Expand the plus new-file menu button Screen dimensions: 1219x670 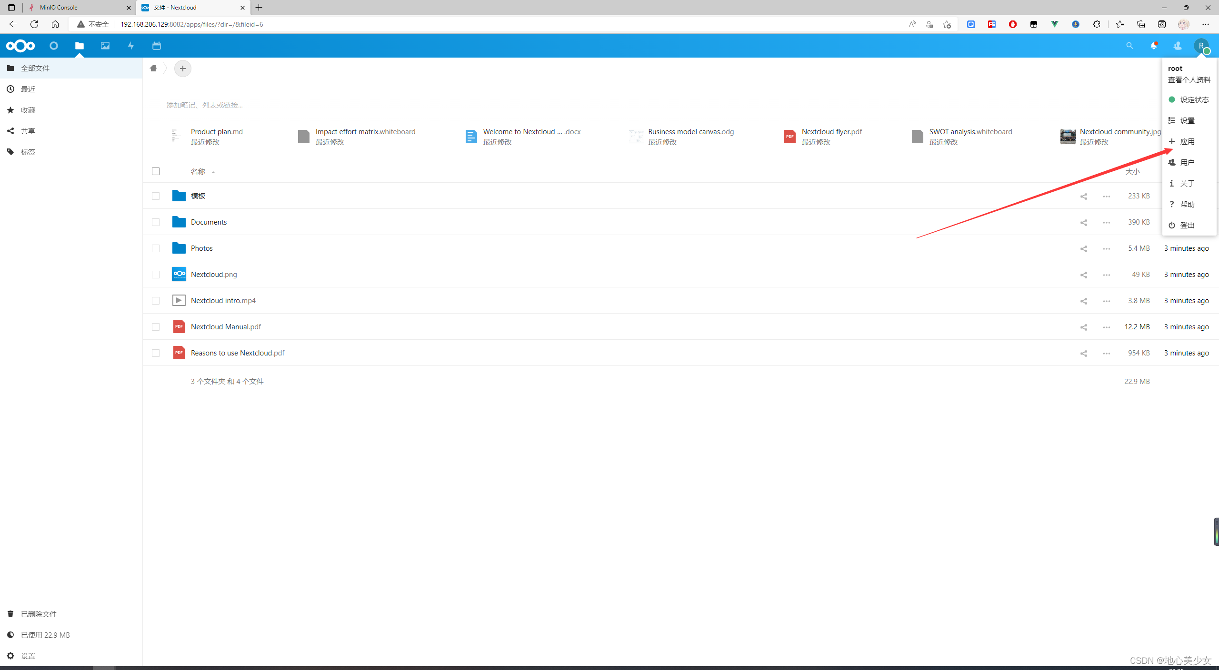point(183,69)
